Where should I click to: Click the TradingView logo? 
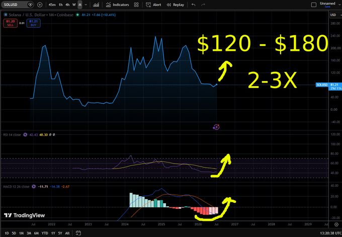point(25,215)
